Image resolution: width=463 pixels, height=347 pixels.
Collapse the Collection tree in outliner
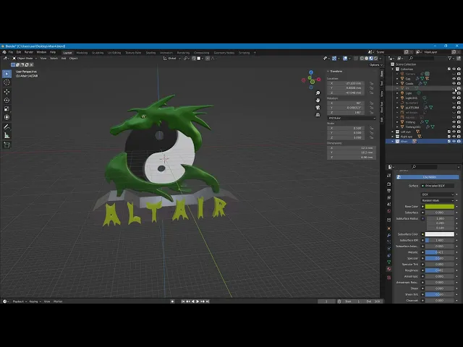click(393, 69)
